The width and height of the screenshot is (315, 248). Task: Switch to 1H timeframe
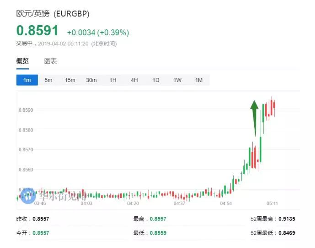tap(113, 80)
